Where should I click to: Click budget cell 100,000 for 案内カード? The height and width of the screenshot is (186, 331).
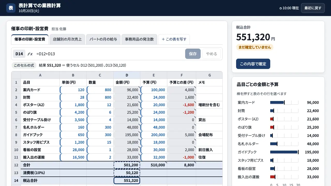[x=154, y=90]
